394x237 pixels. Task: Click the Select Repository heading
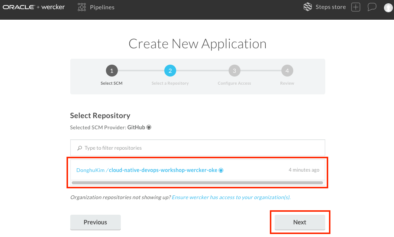[x=100, y=116]
